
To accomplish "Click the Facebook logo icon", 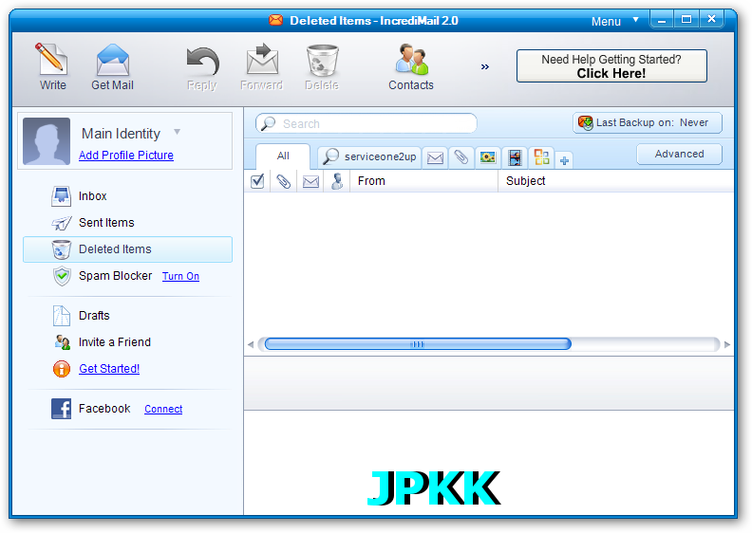I will pyautogui.click(x=62, y=409).
